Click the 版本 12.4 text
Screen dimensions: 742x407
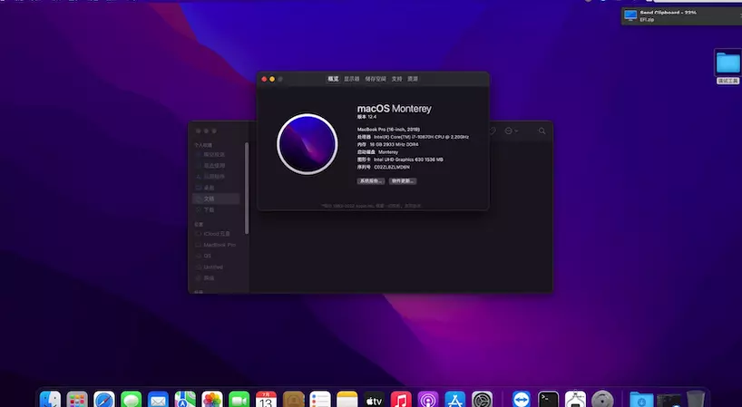pyautogui.click(x=366, y=117)
